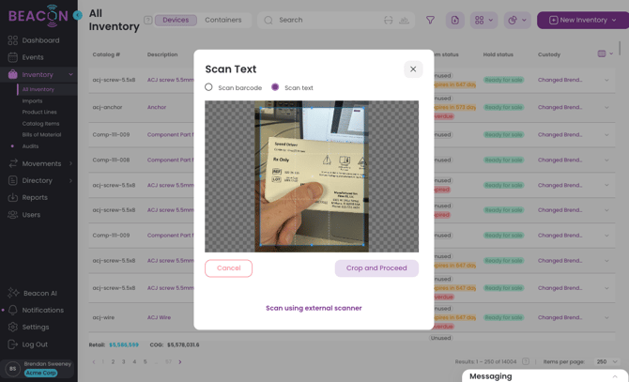This screenshot has width=629, height=382.
Task: Open the grid view dropdown
Action: [x=483, y=20]
